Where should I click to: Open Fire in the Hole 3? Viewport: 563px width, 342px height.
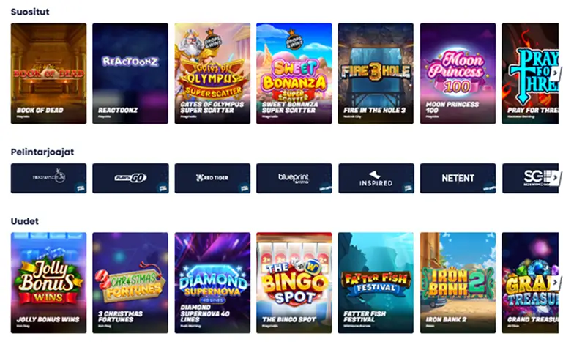coord(376,74)
